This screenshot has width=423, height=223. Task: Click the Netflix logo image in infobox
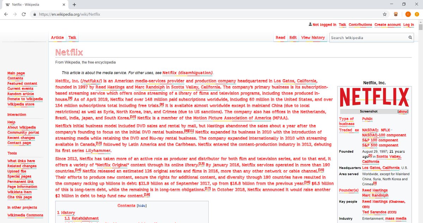(374, 97)
